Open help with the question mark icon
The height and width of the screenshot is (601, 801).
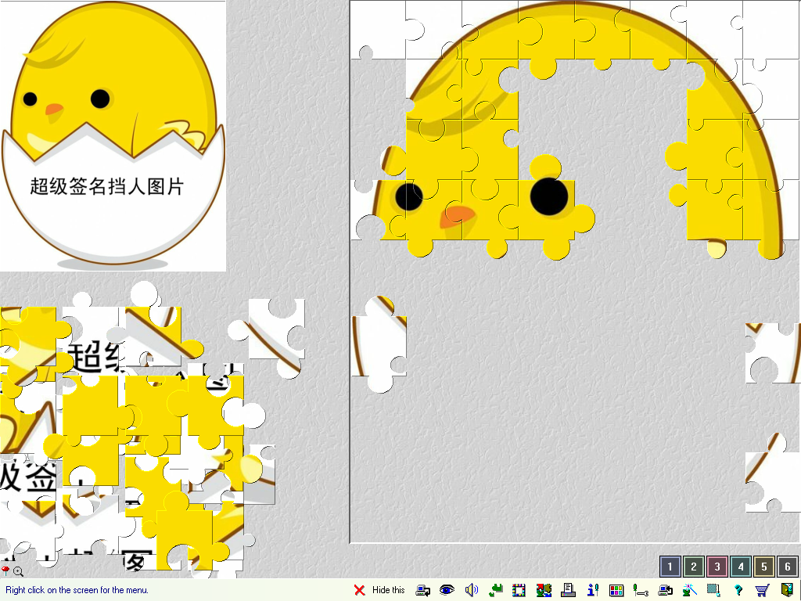[738, 590]
